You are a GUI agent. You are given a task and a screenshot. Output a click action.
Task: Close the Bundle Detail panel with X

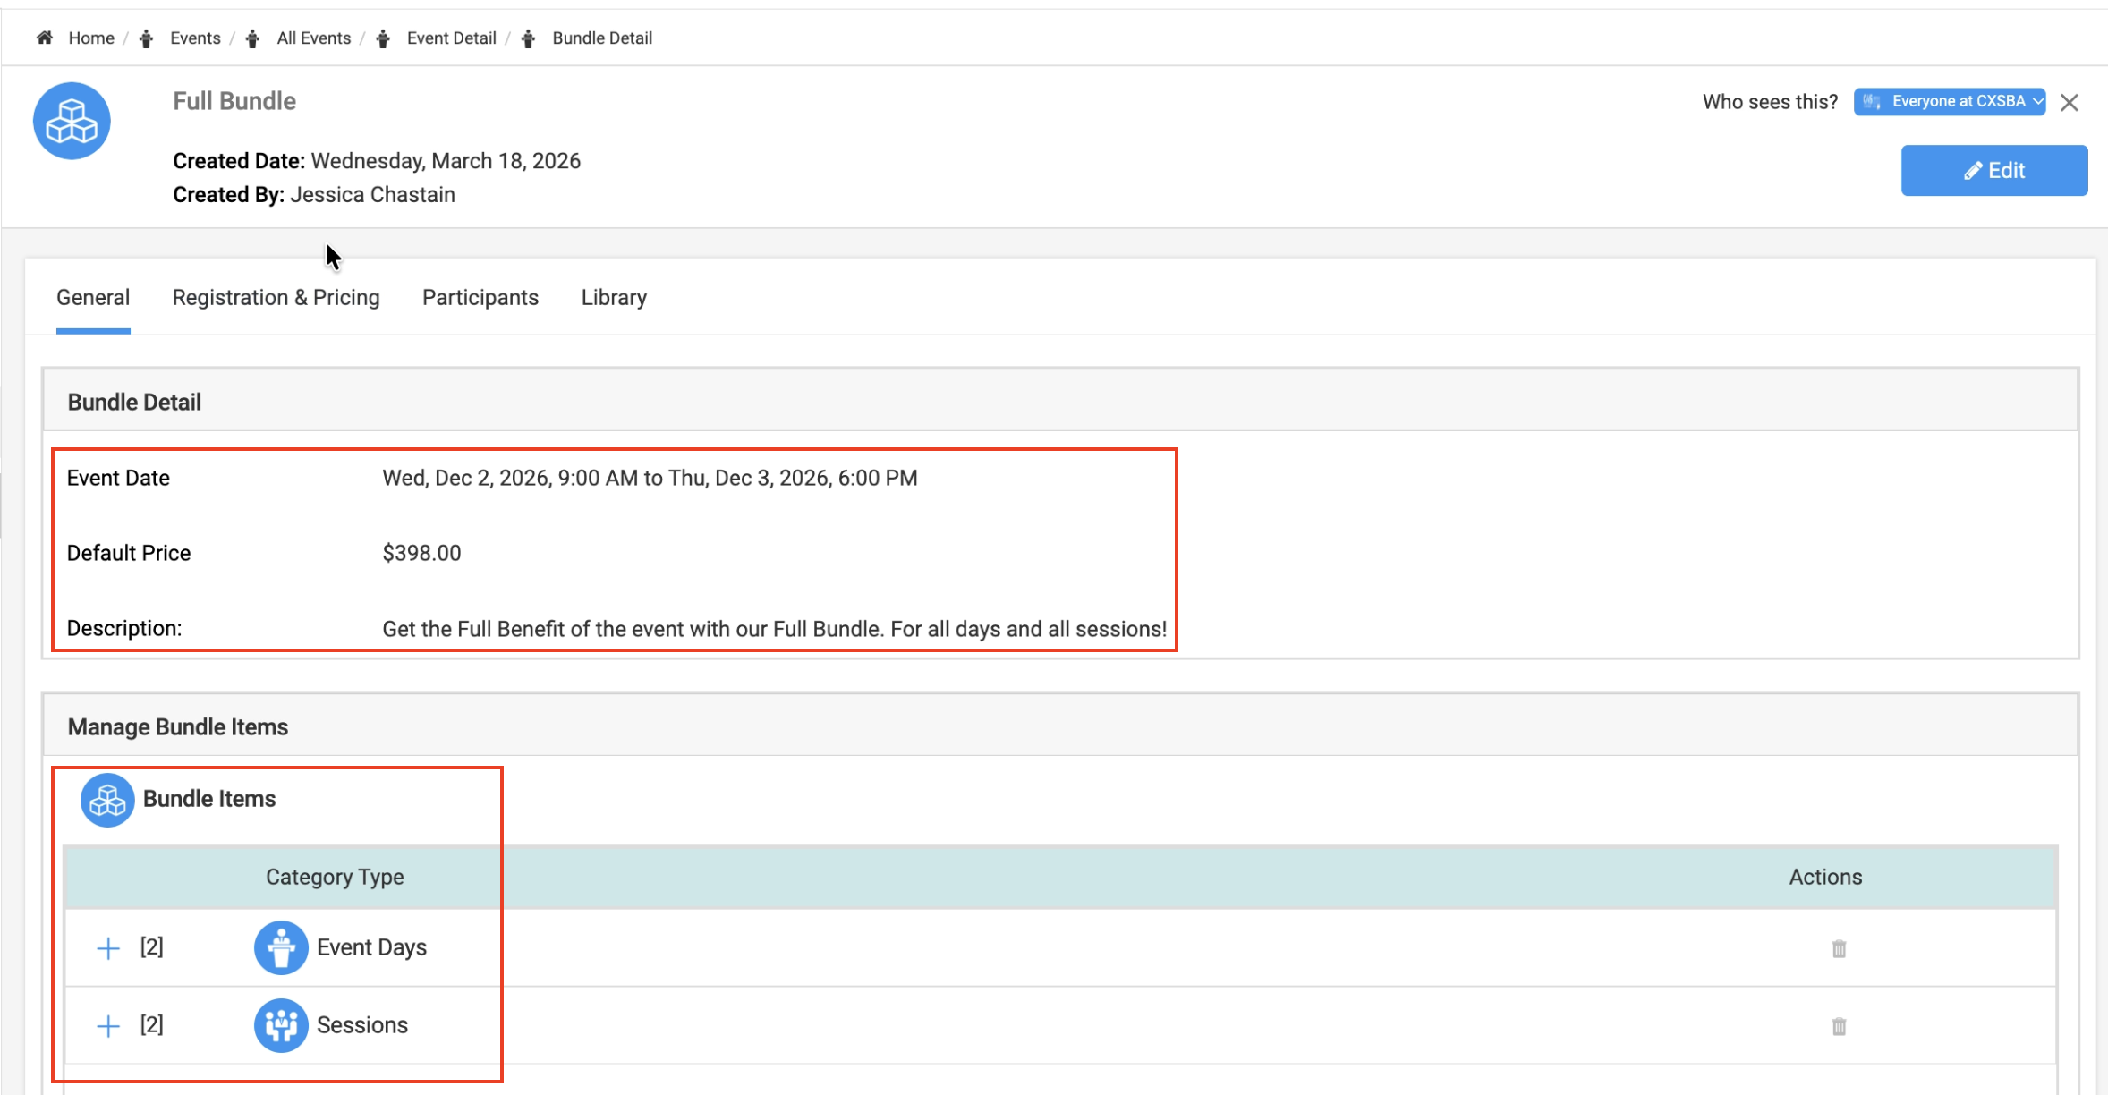pyautogui.click(x=2070, y=103)
